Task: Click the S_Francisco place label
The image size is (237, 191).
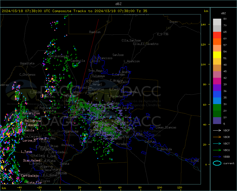Action: pos(103,58)
